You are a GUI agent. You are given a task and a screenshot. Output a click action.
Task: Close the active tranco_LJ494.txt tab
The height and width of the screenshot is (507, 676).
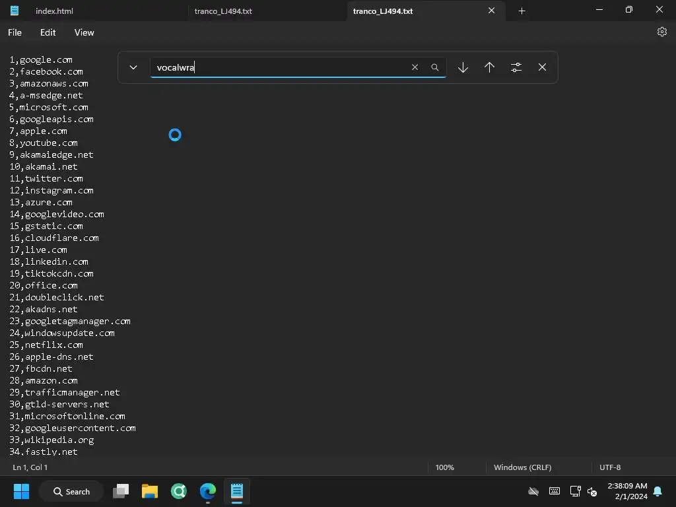[491, 11]
